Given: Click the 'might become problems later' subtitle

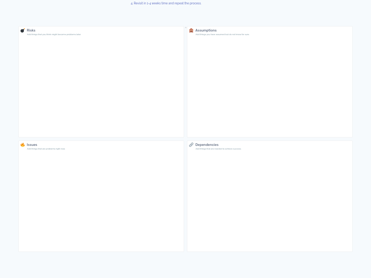Looking at the screenshot, I should coord(54,34).
